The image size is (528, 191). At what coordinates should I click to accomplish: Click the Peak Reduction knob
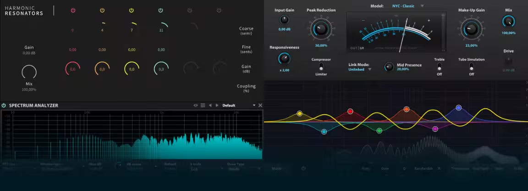point(321,28)
